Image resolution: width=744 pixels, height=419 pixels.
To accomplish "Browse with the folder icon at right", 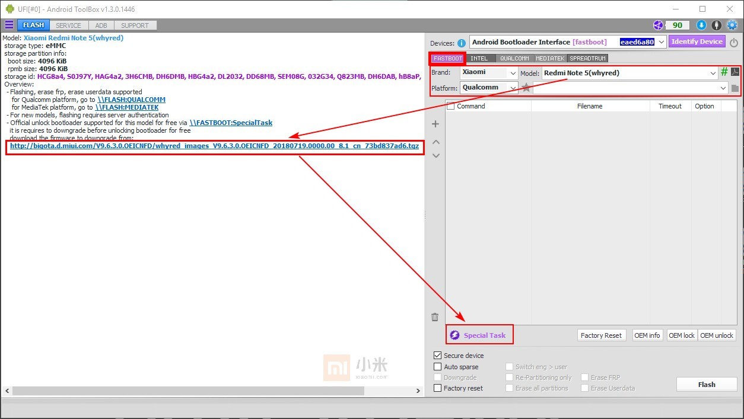I will [x=735, y=88].
